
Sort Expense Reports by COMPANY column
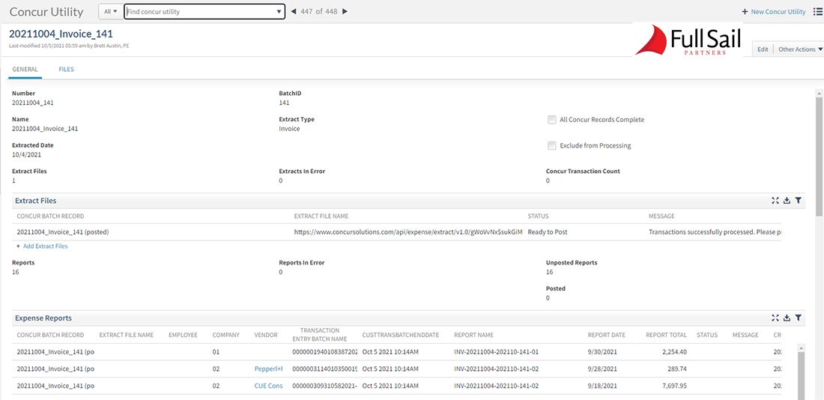pyautogui.click(x=226, y=335)
